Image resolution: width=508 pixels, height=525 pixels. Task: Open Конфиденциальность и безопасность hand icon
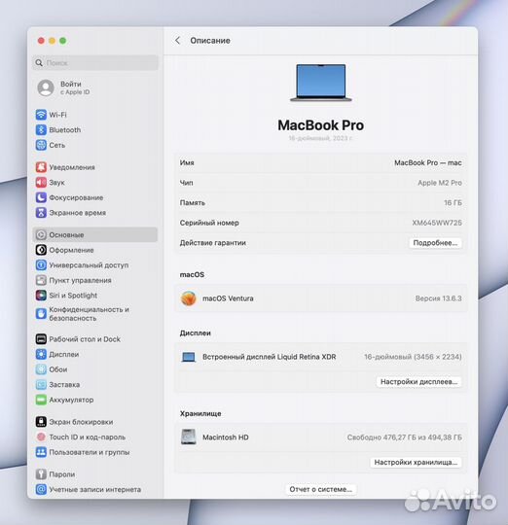(x=41, y=314)
